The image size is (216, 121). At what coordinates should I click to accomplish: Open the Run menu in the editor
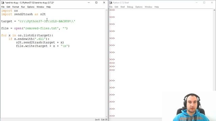click(23, 7)
